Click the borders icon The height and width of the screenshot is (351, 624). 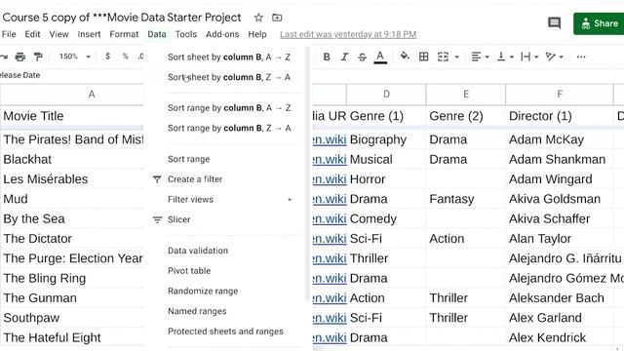pyautogui.click(x=424, y=57)
